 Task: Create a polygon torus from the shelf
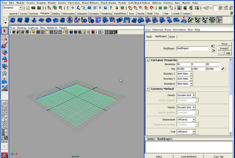pos(48,20)
